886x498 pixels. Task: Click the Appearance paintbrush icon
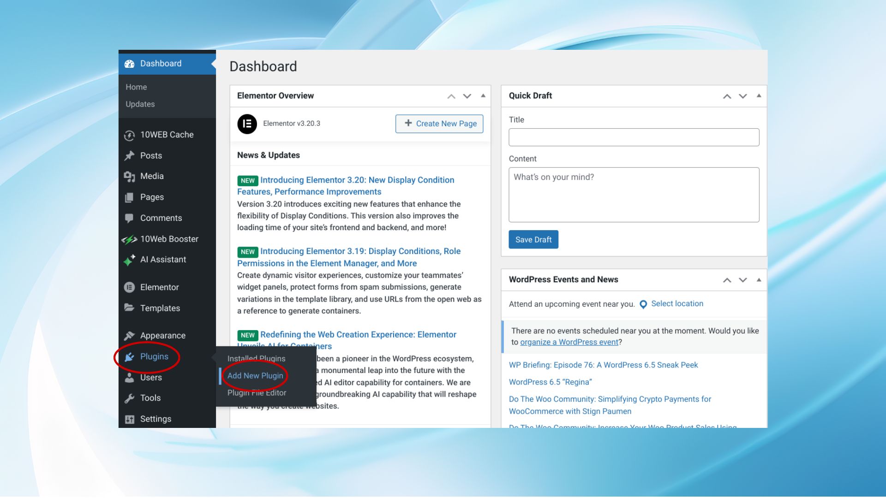129,336
